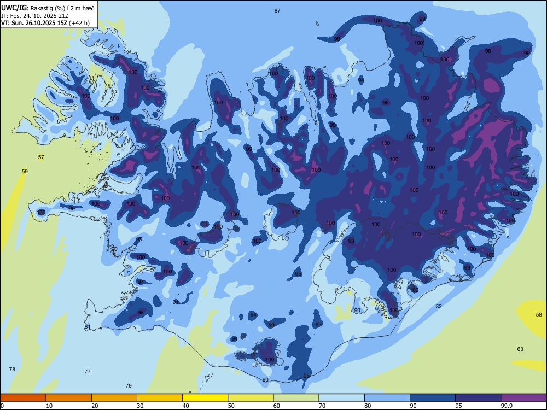Select the medium blue 80–90 legend swatch
Viewport: 547px width, 410px height.
(387, 398)
